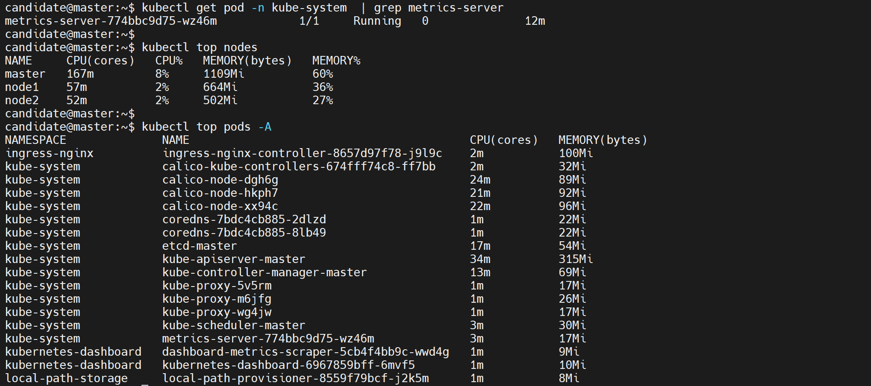Select pod kube-controller-manager-master
Image resolution: width=871 pixels, height=386 pixels.
(x=265, y=272)
